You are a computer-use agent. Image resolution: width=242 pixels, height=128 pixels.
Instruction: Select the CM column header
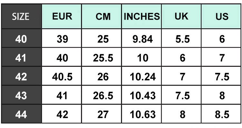tap(102, 16)
